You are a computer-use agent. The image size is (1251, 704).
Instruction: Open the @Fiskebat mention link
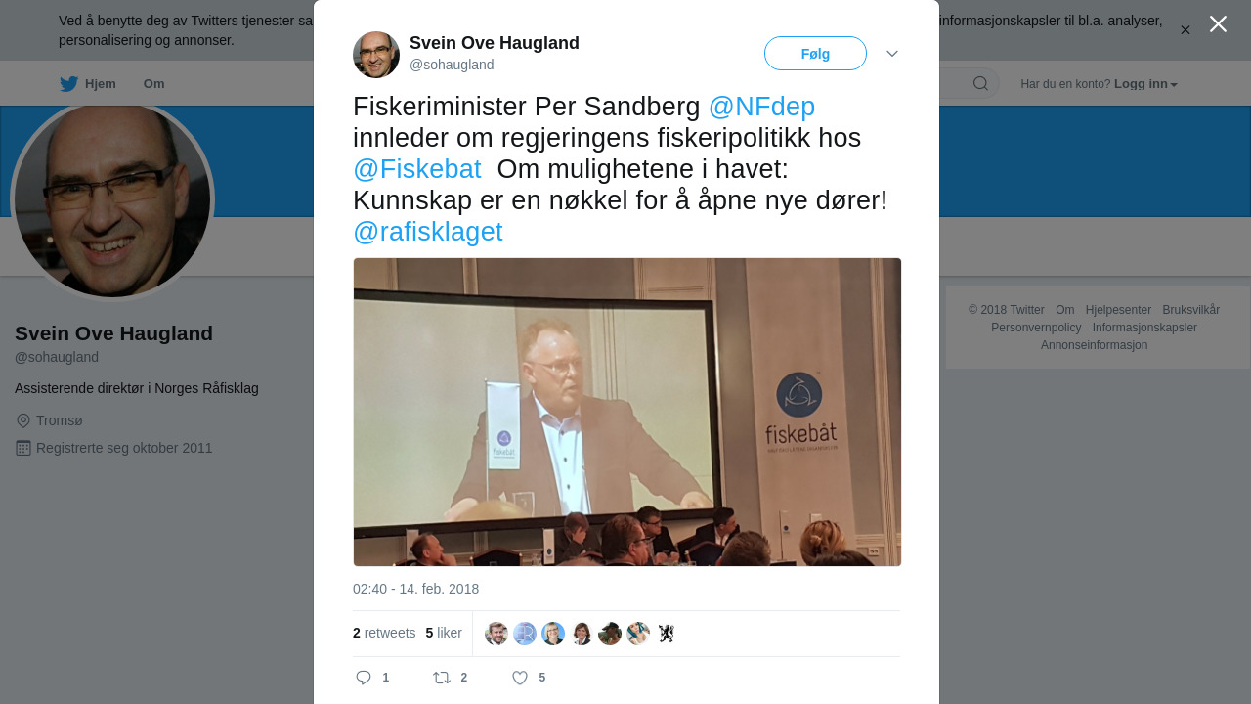pyautogui.click(x=417, y=169)
